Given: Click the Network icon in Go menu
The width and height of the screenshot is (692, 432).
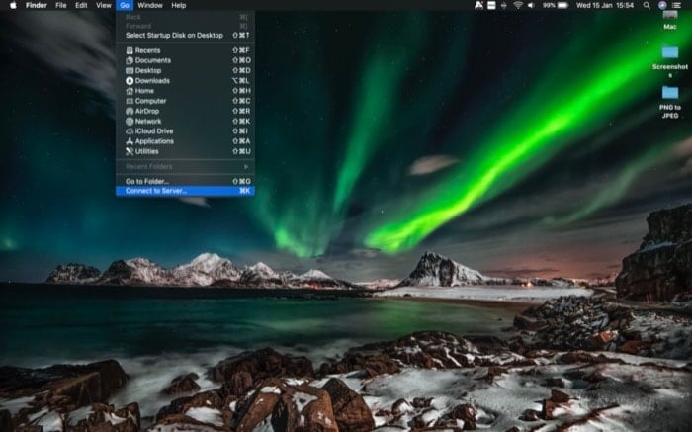Looking at the screenshot, I should [130, 122].
